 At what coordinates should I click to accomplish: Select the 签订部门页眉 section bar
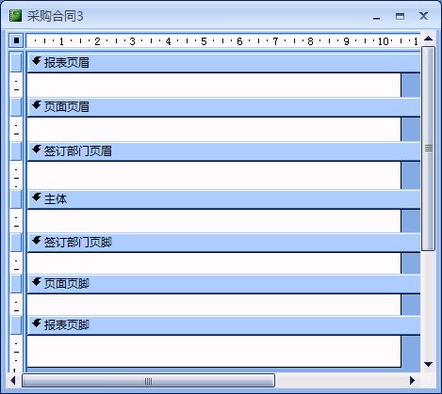coord(223,151)
